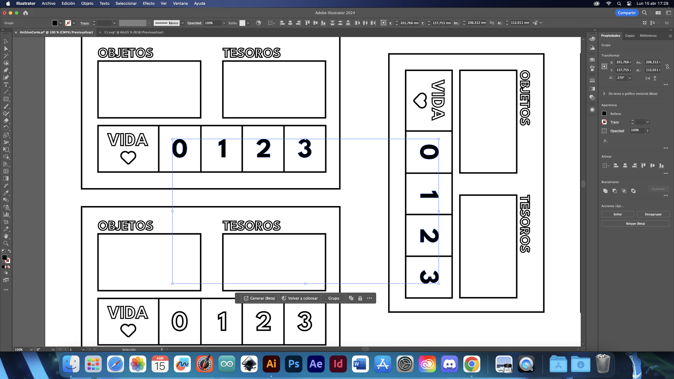Select the Eraser tool
The image size is (674, 379).
coord(6,121)
